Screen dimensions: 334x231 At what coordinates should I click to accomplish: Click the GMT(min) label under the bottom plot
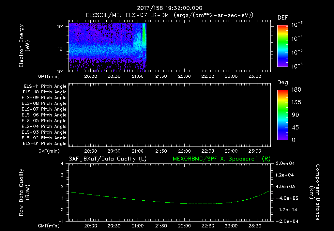click(49, 226)
